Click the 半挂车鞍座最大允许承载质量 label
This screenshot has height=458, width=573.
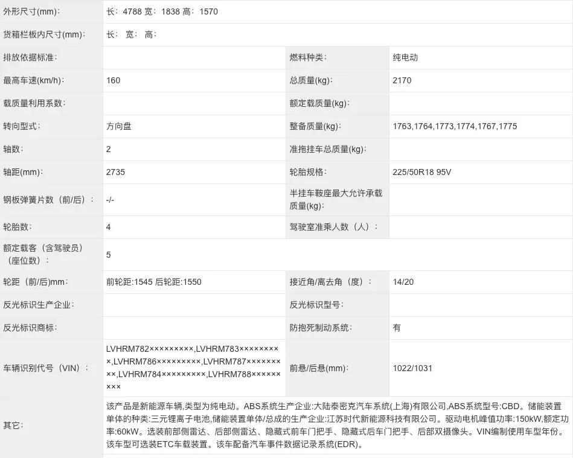[x=336, y=200]
